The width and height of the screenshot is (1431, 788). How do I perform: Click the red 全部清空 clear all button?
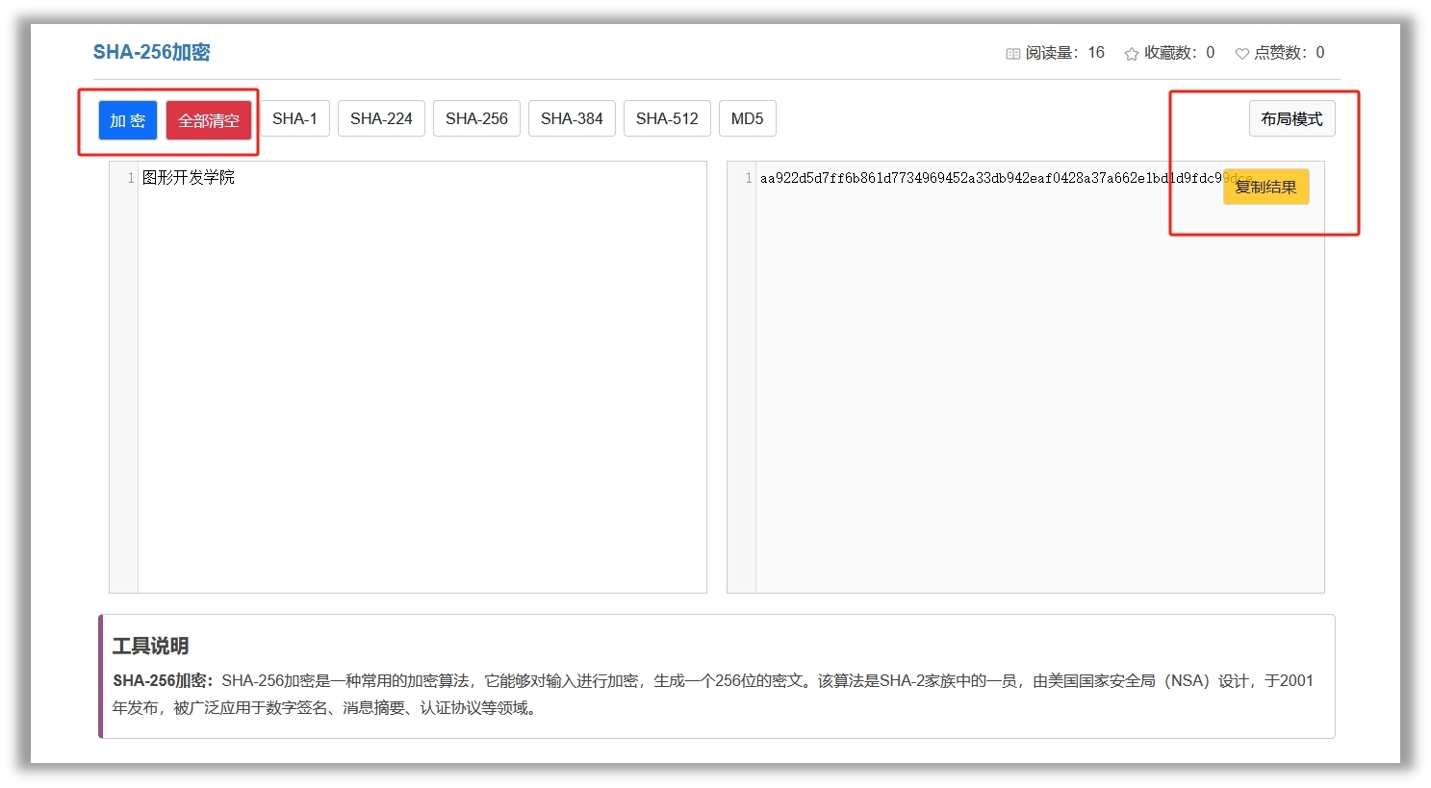[209, 120]
